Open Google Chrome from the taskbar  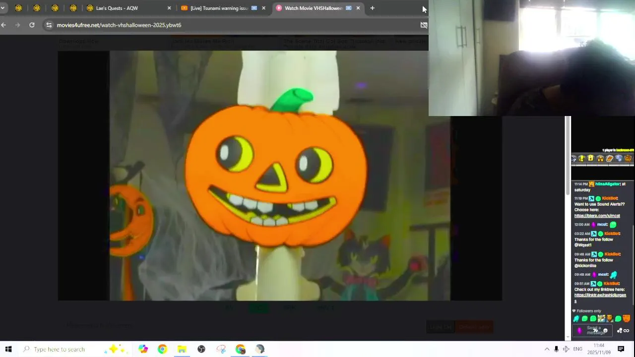click(162, 349)
